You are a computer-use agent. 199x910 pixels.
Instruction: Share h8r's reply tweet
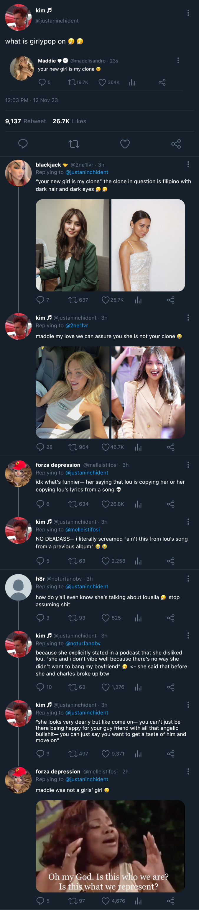170,618
